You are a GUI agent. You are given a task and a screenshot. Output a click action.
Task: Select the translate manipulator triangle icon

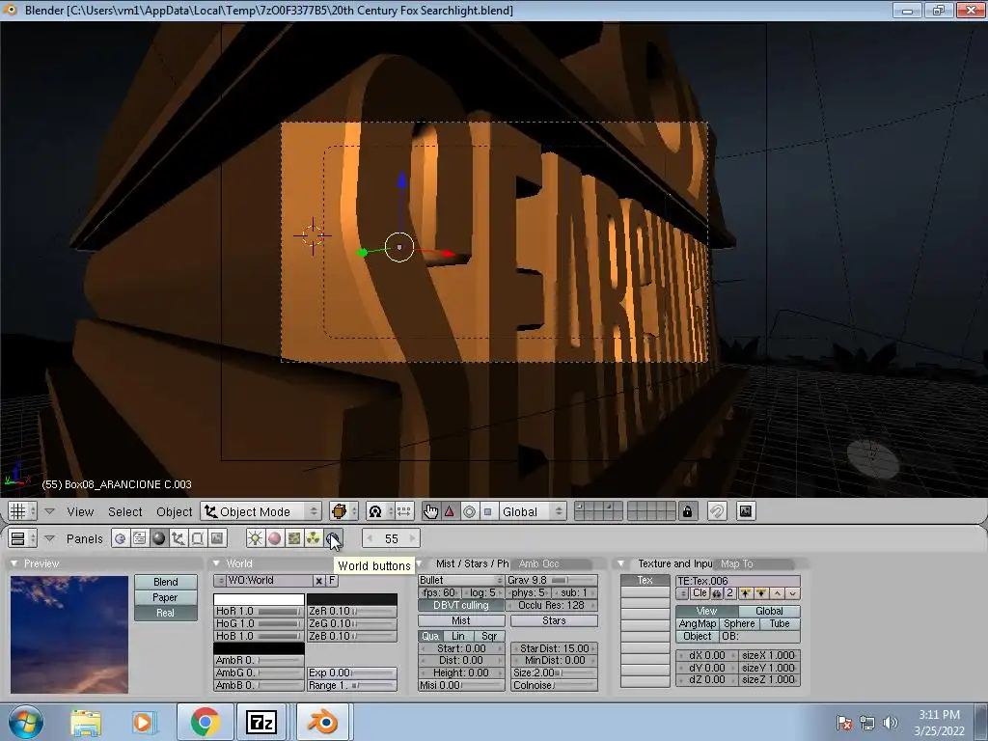450,511
